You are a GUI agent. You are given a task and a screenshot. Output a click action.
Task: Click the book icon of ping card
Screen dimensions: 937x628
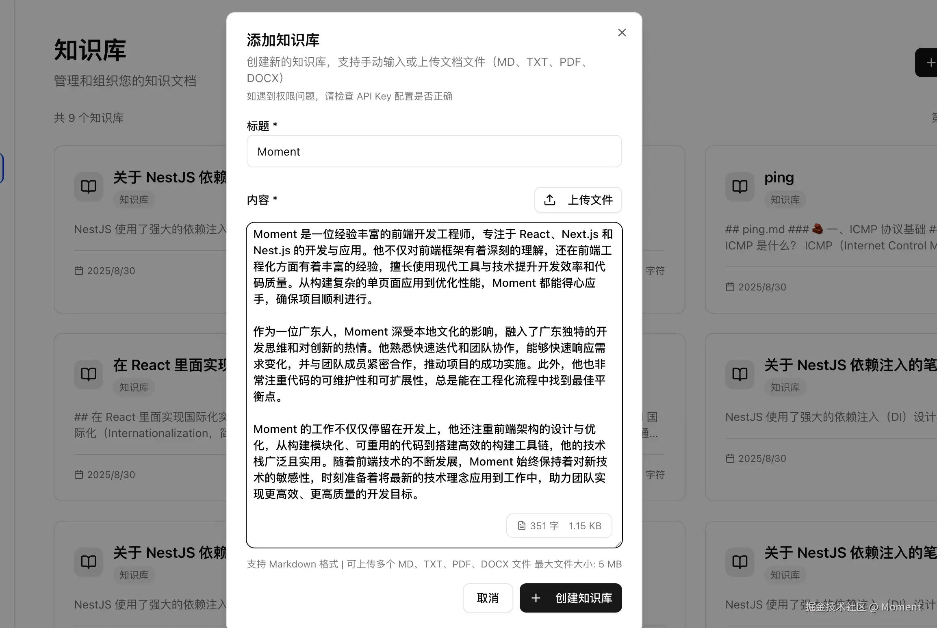coord(740,186)
